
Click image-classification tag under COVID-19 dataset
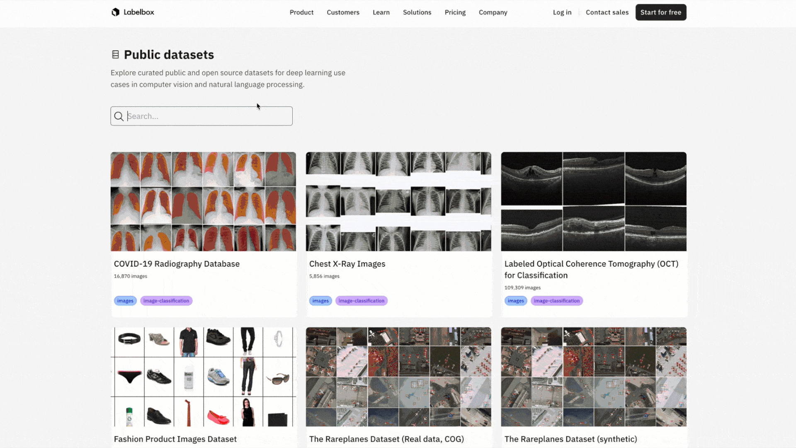pos(166,301)
